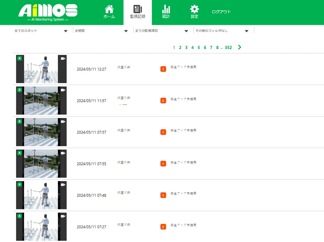324x242 pixels.
Task: Go to page 2 of records
Action: pos(180,48)
